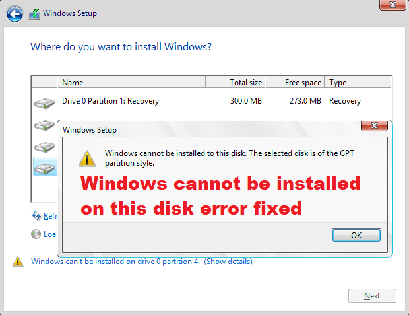Select the third partition drive icon

click(x=45, y=147)
